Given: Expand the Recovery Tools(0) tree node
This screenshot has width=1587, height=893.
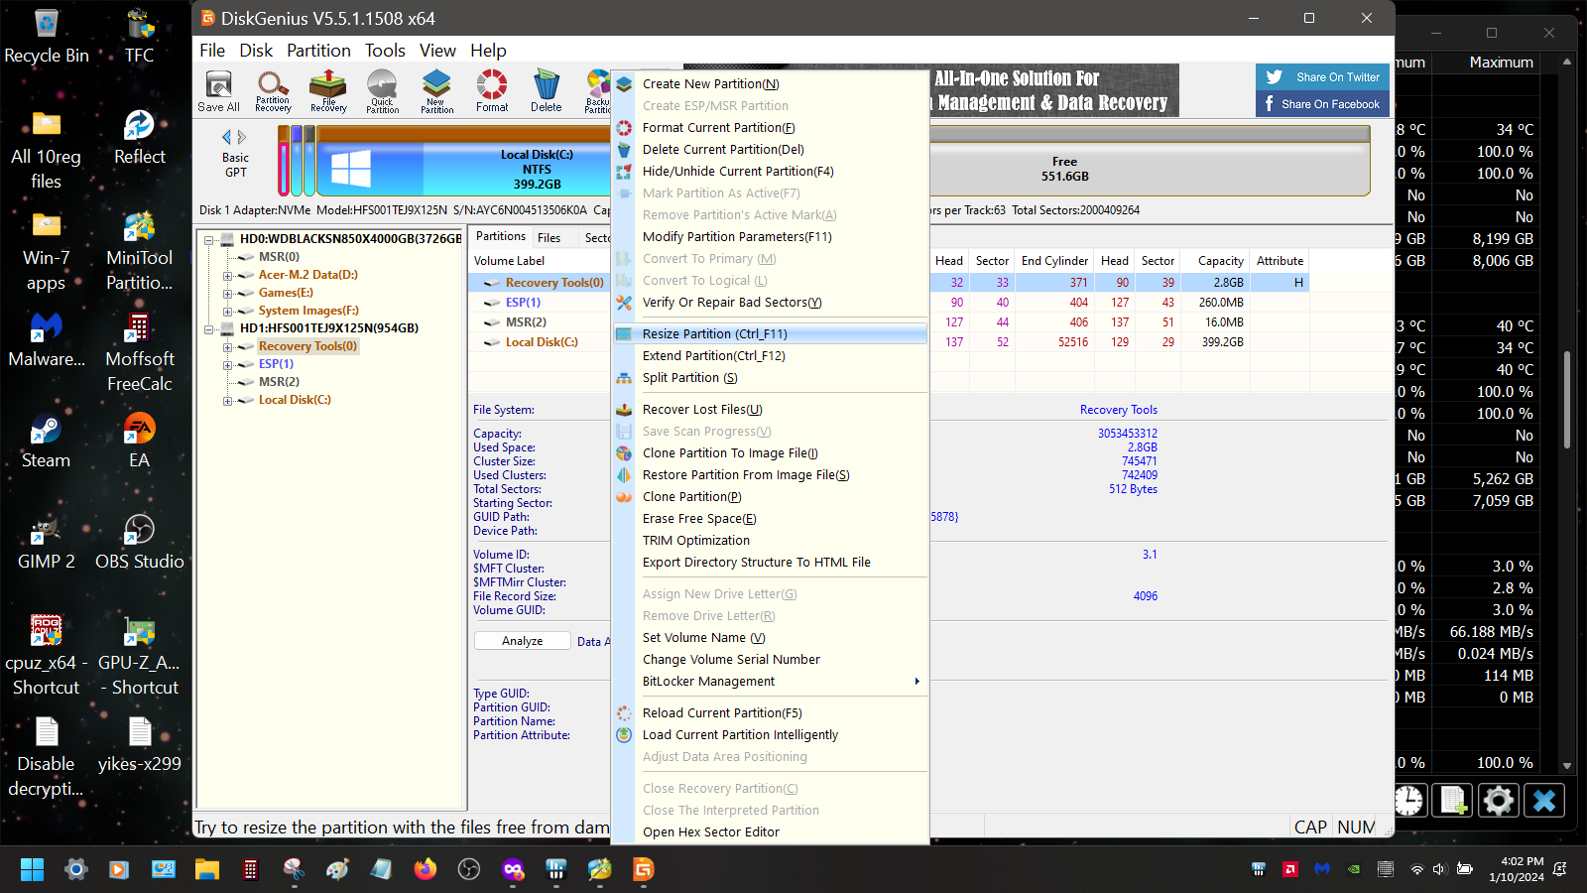Looking at the screenshot, I should click(x=227, y=346).
